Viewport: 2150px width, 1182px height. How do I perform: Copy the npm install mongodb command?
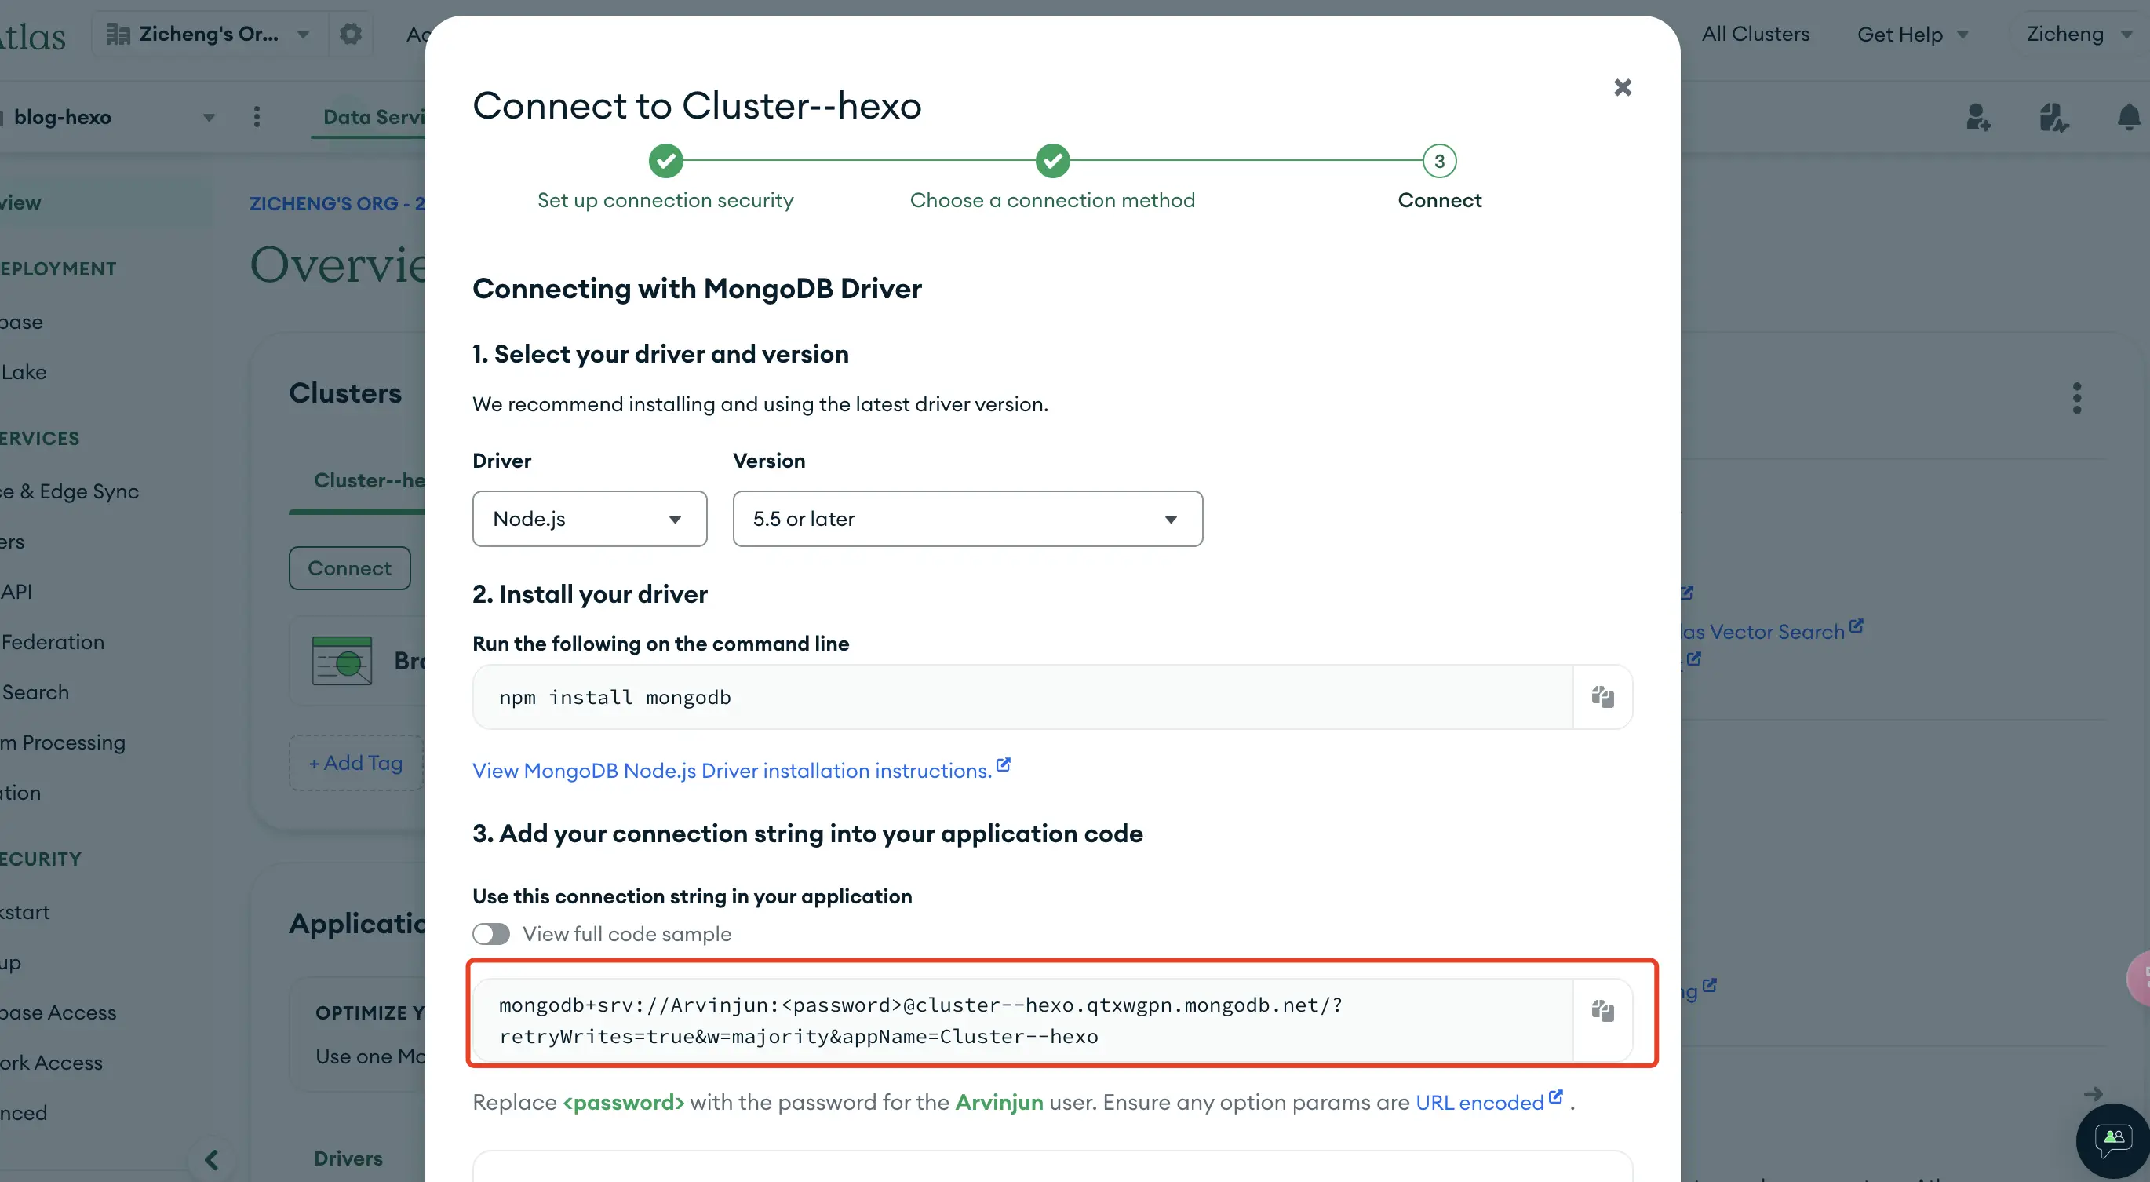[x=1602, y=697]
